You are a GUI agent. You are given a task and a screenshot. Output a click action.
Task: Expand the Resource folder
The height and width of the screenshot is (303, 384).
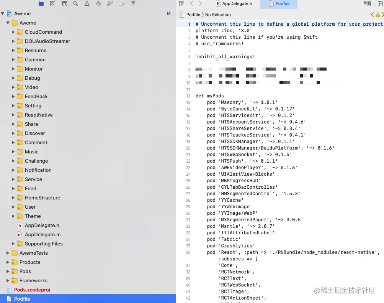point(13,51)
